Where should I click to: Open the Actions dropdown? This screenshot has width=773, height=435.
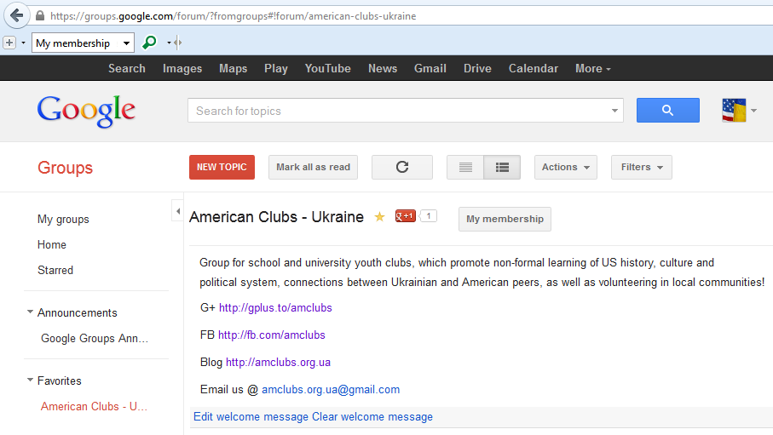[x=565, y=167]
